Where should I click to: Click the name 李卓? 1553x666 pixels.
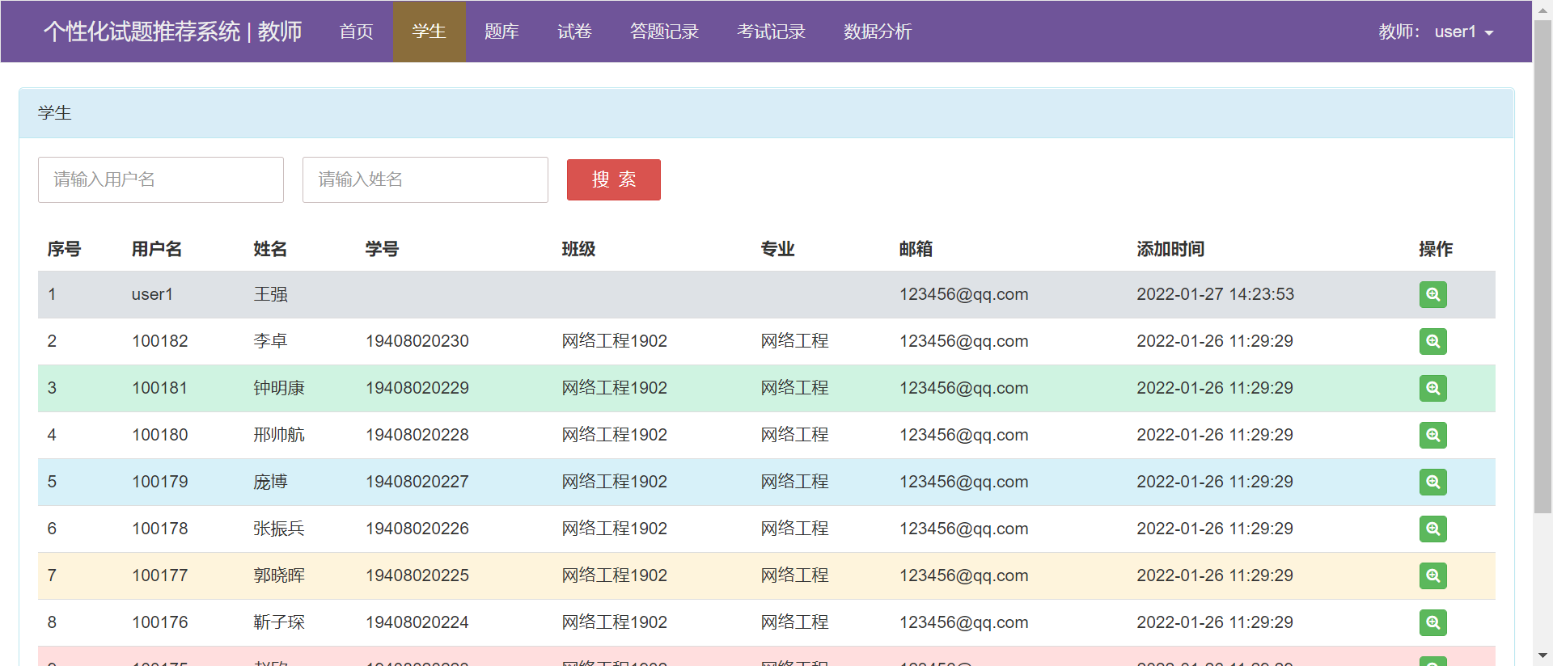pos(270,341)
